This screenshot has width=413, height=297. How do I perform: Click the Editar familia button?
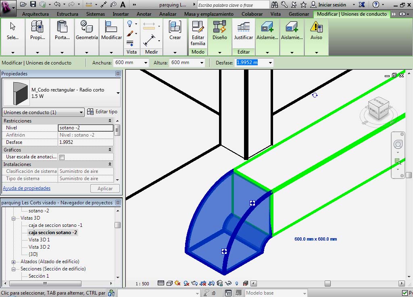click(x=198, y=33)
